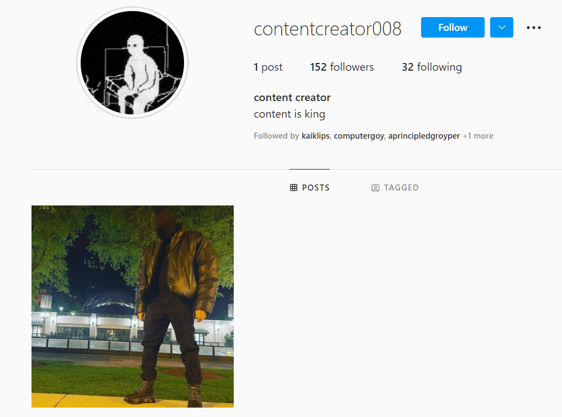This screenshot has height=417, width=562.
Task: Open the aprincipledgroyper follower profile
Action: coord(424,136)
